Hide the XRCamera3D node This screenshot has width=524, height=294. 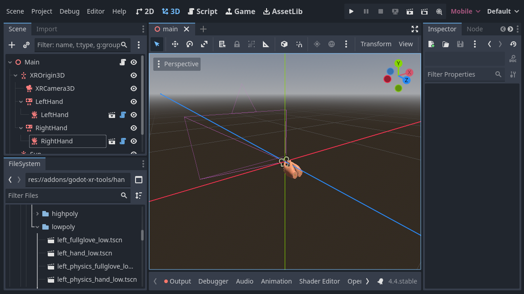pyautogui.click(x=133, y=88)
